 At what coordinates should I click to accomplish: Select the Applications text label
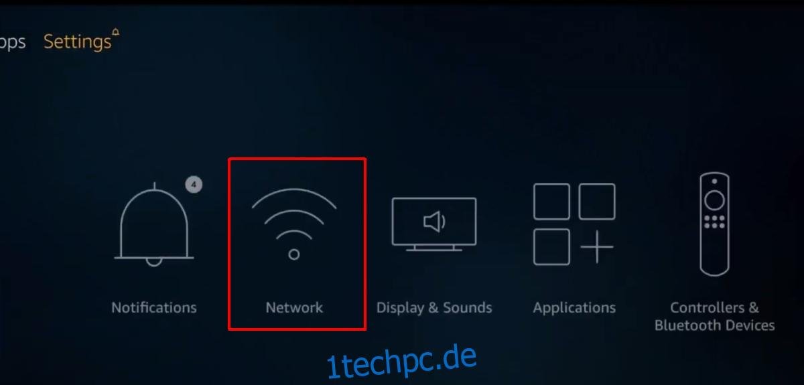(574, 308)
